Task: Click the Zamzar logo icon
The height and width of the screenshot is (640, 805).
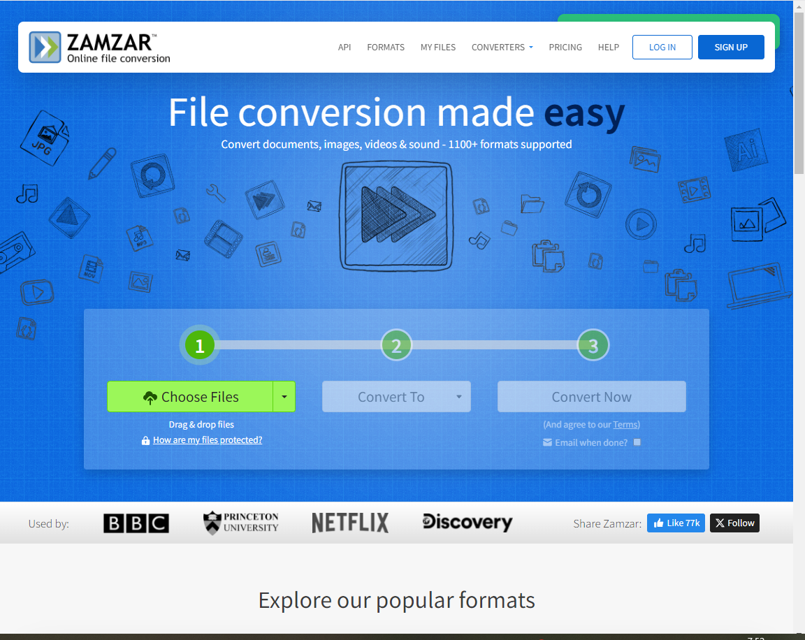Action: pyautogui.click(x=45, y=48)
